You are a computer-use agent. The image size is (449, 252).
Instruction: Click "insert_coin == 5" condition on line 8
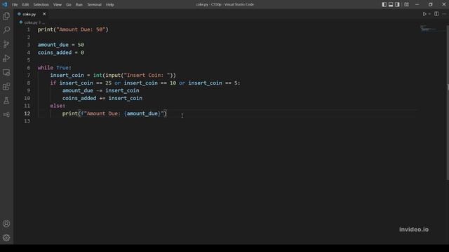point(213,83)
